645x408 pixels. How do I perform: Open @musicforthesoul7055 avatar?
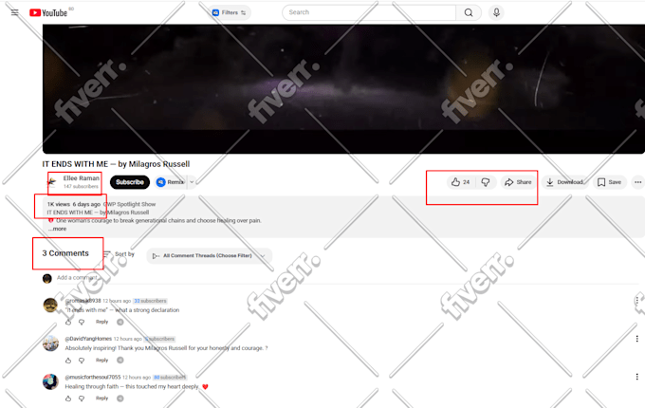coord(50,381)
